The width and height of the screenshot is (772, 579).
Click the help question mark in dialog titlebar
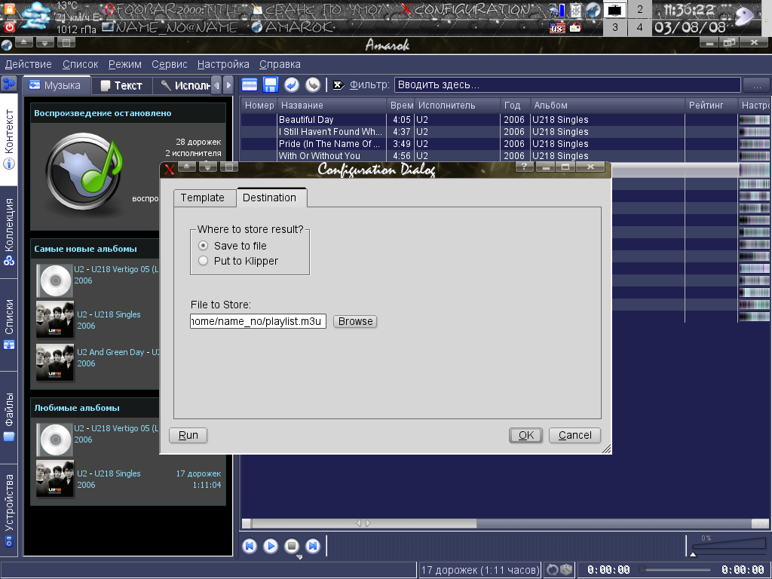[525, 167]
